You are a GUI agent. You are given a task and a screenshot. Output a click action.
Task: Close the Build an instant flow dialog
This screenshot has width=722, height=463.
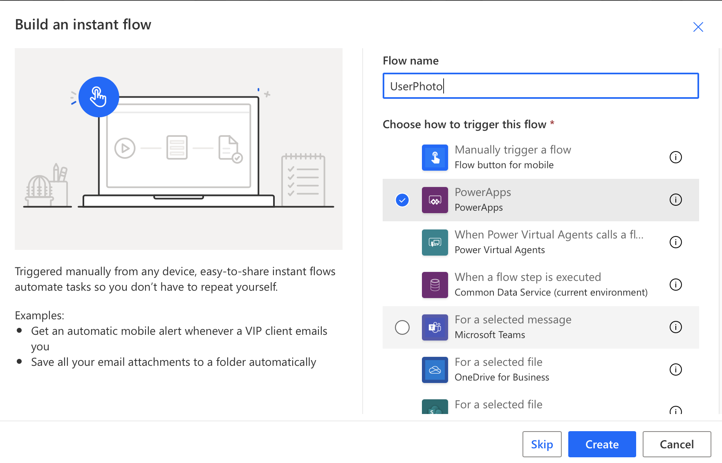[x=698, y=27]
